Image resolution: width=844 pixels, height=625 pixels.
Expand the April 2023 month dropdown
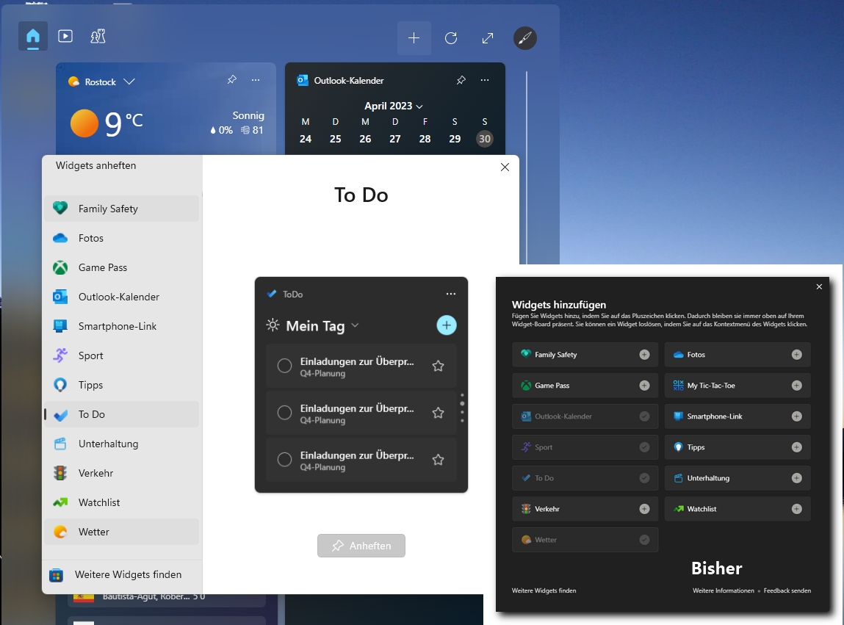pyautogui.click(x=419, y=106)
